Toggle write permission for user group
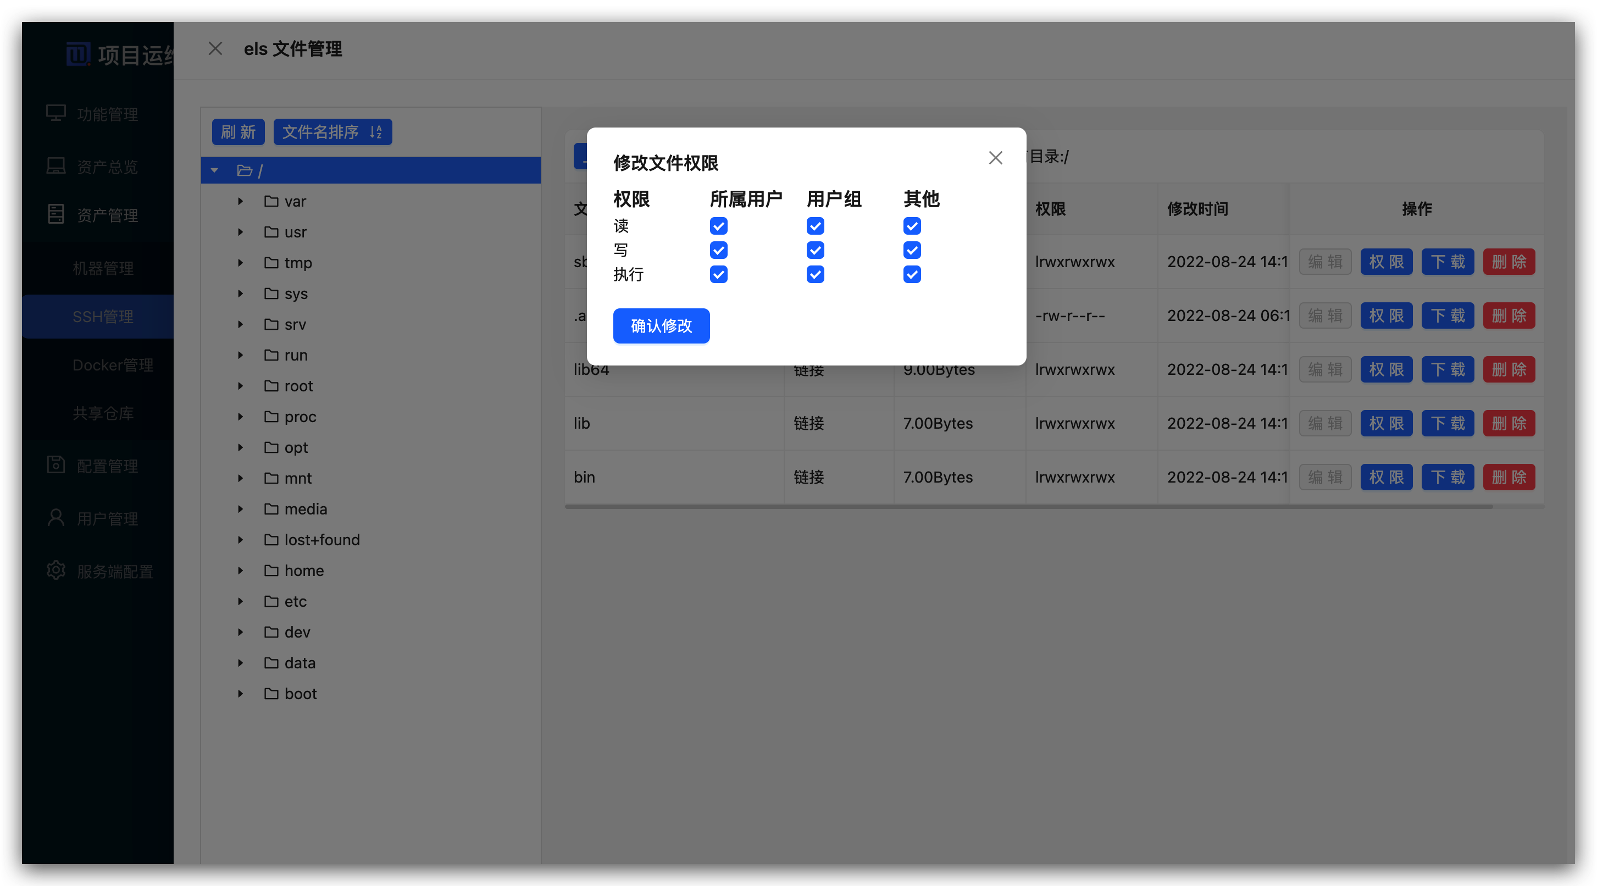This screenshot has height=886, width=1597. 815,251
